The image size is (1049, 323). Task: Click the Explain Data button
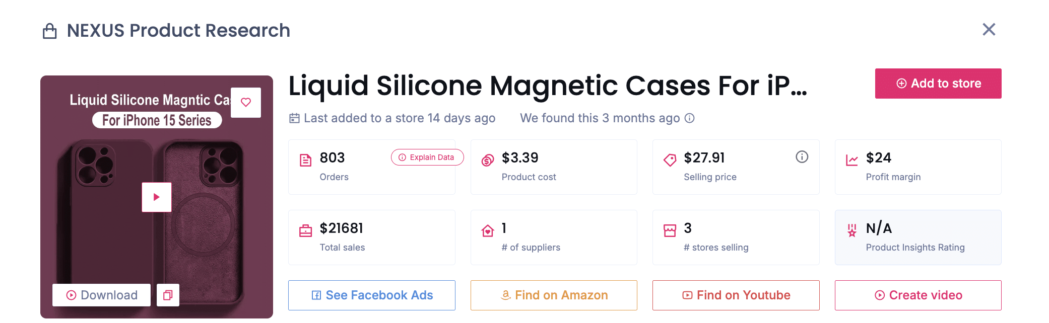[x=427, y=157]
